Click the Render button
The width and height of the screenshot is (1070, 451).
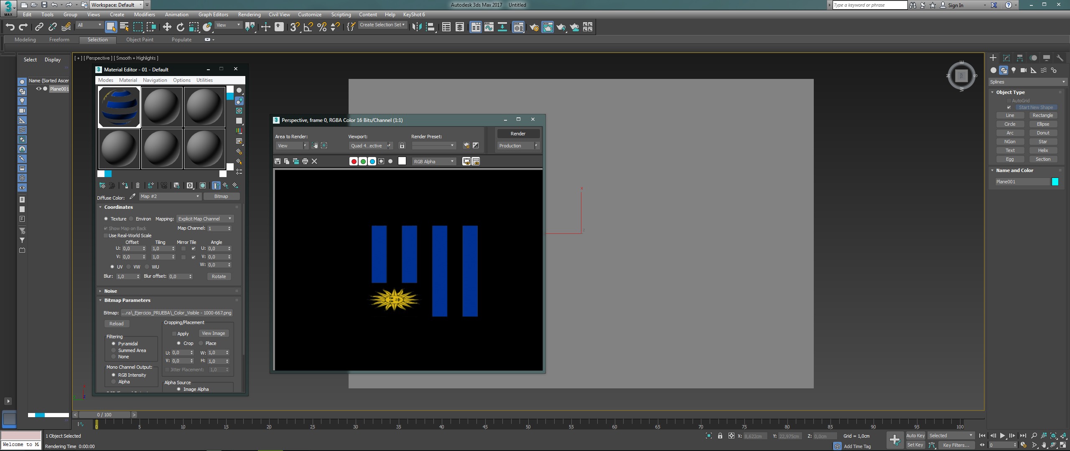(518, 134)
